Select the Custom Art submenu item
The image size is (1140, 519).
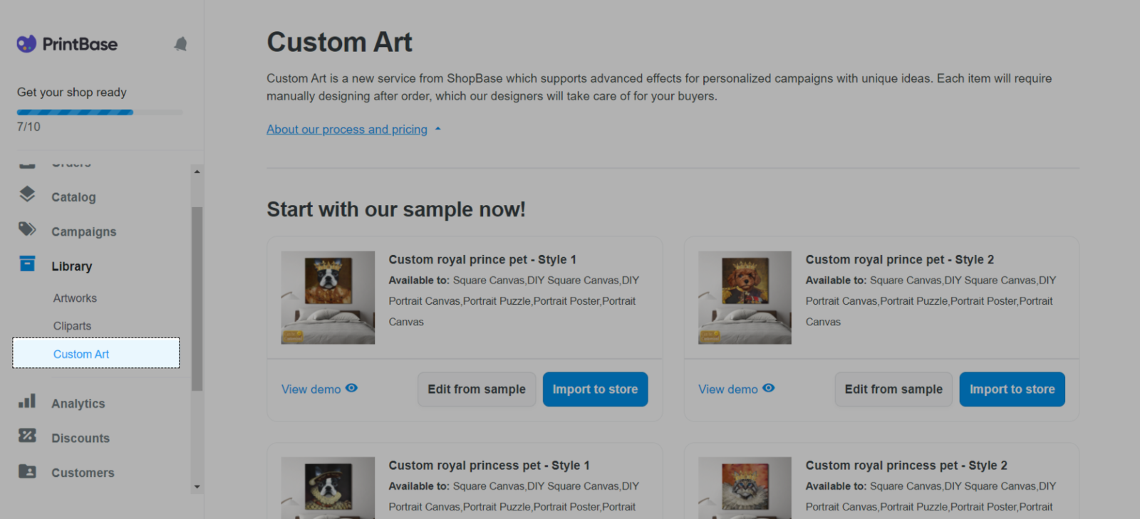click(81, 354)
